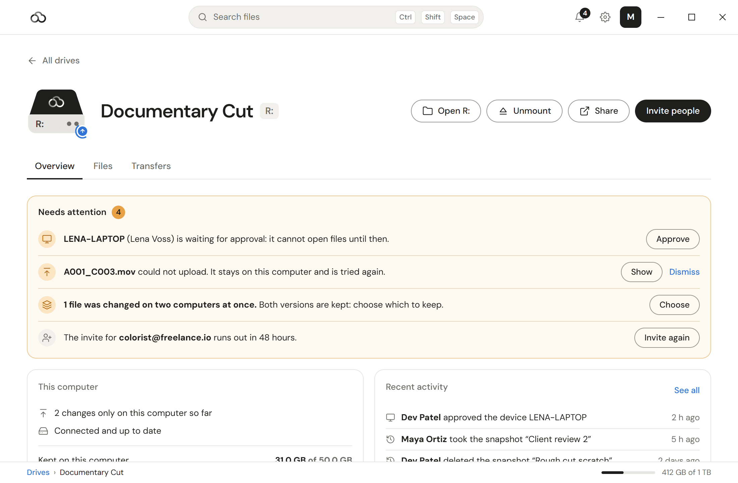Show the failed upload A001_C003.mov
This screenshot has width=738, height=483.
[641, 272]
